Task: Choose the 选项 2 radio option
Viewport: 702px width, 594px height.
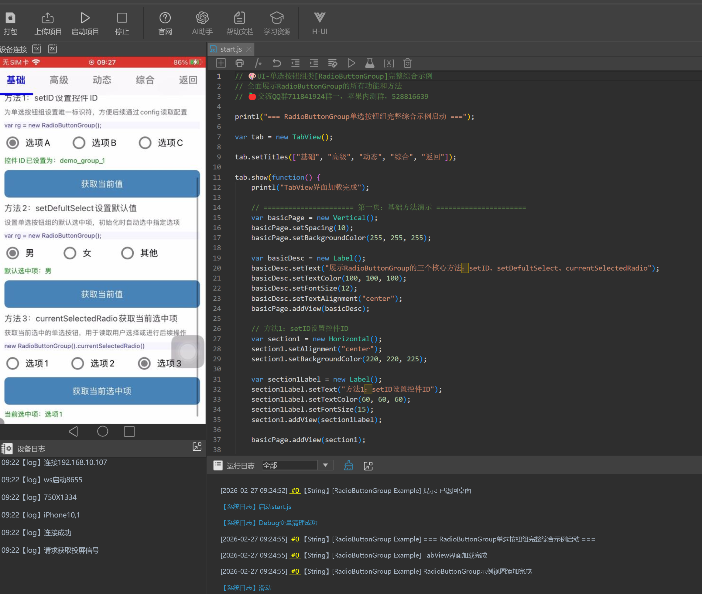Action: (x=78, y=363)
